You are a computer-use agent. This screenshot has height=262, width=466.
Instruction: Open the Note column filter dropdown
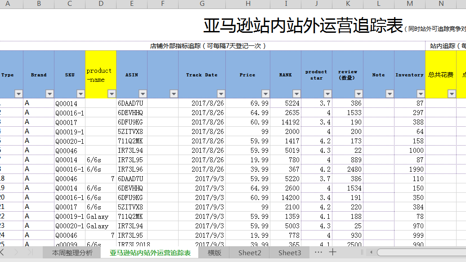(390, 94)
